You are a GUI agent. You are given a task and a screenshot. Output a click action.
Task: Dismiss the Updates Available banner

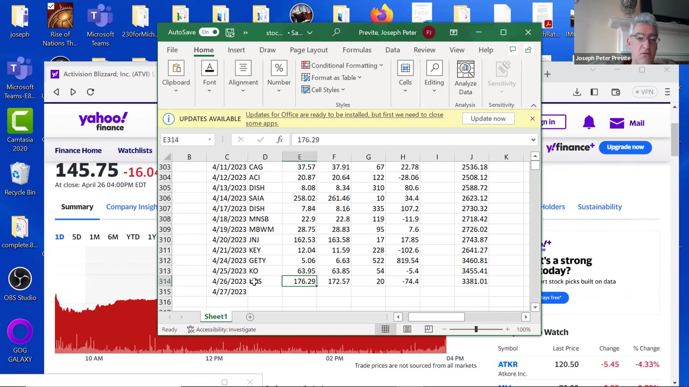click(x=532, y=118)
